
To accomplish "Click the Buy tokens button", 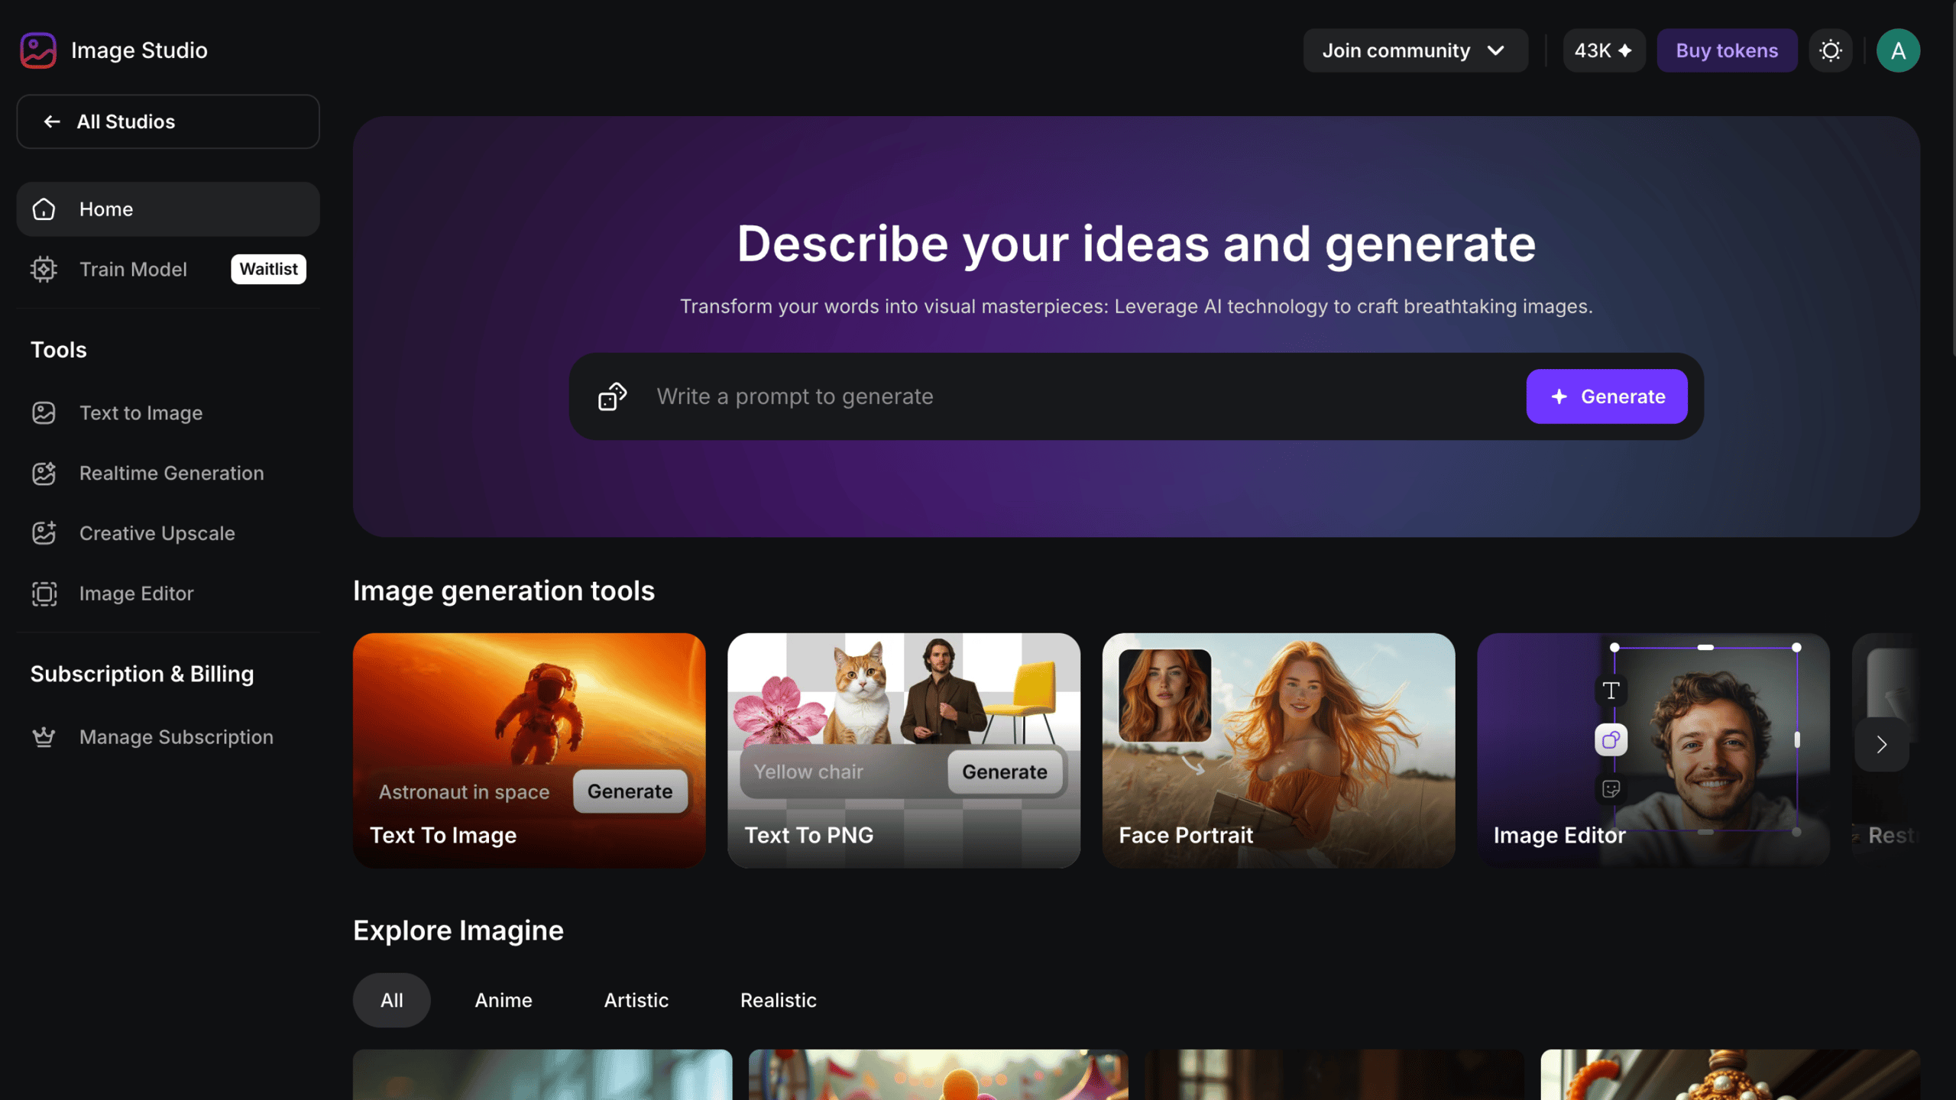I will (x=1727, y=50).
